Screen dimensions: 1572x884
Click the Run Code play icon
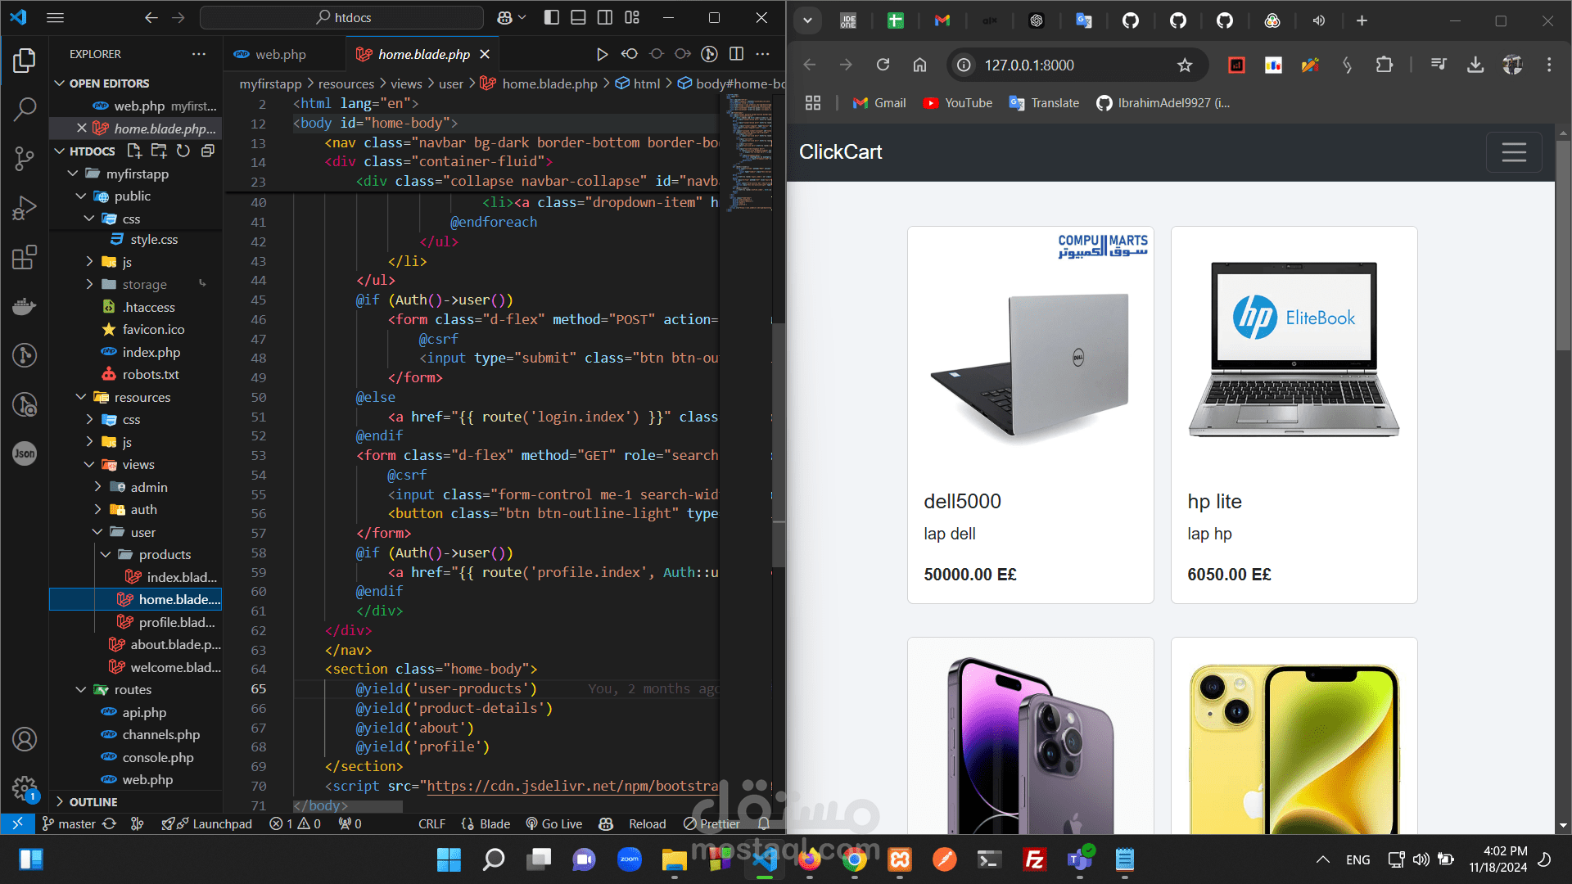pyautogui.click(x=602, y=54)
